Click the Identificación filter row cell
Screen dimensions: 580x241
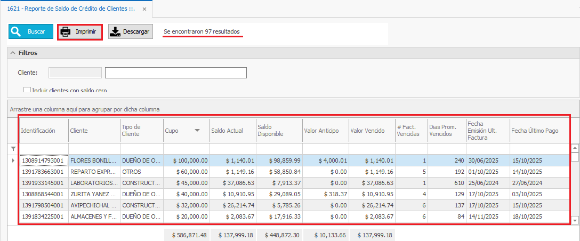click(x=44, y=148)
